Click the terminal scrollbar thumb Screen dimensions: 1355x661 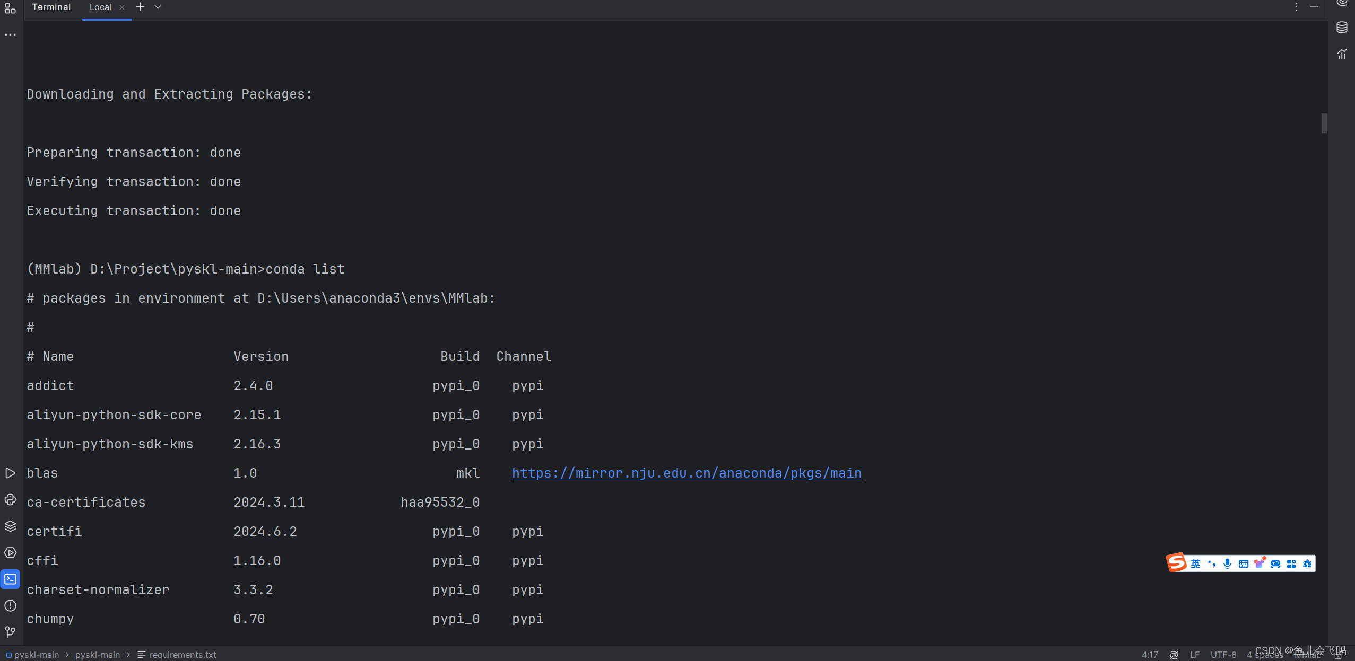[x=1323, y=123]
